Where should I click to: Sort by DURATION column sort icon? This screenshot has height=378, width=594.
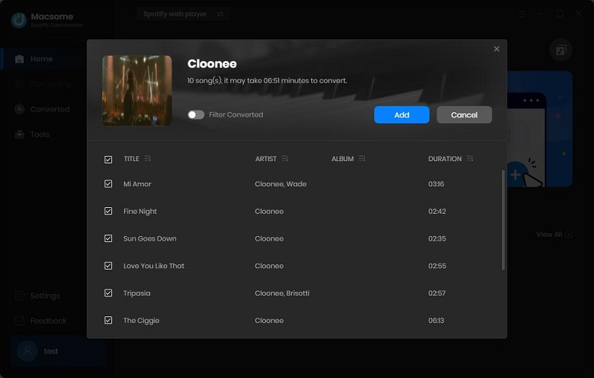pos(470,158)
